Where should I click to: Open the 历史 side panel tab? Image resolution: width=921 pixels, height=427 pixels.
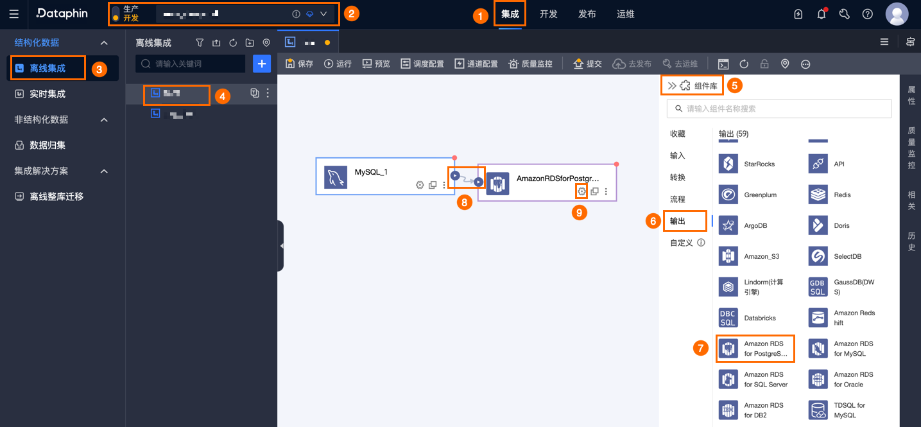point(911,241)
